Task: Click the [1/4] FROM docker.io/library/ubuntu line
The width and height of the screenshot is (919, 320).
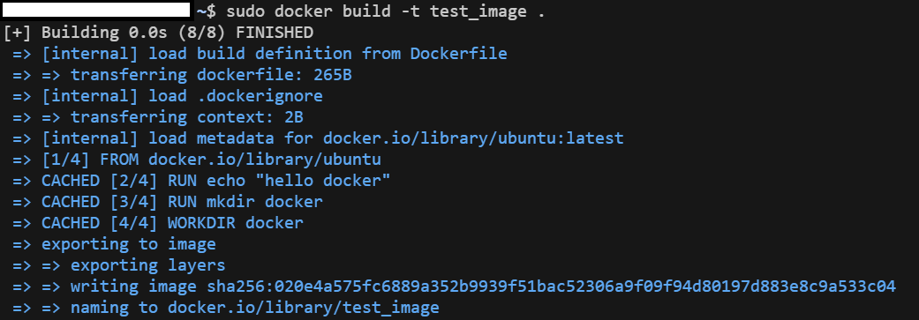Action: pos(197,160)
